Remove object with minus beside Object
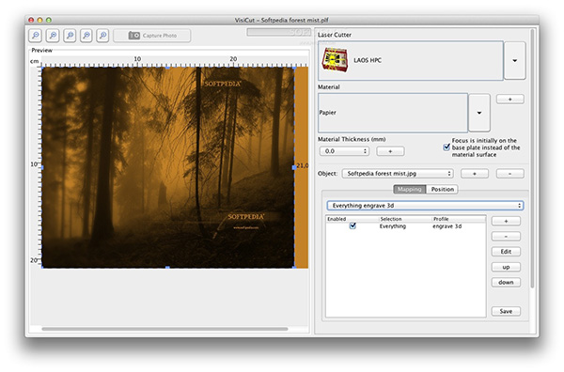Image resolution: width=564 pixels, height=372 pixels. click(x=510, y=174)
